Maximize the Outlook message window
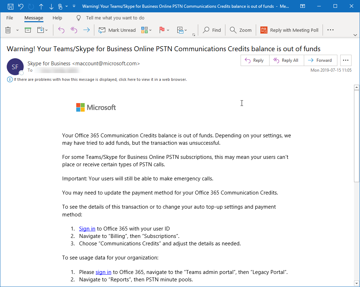The height and width of the screenshot is (287, 360). tap(335, 6)
